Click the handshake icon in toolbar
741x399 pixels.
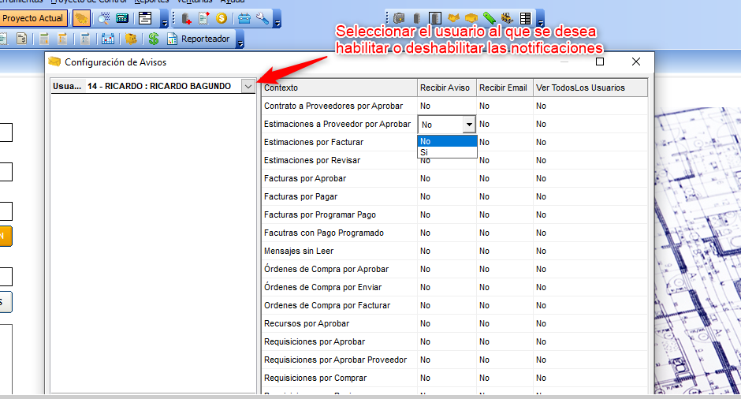coord(453,18)
